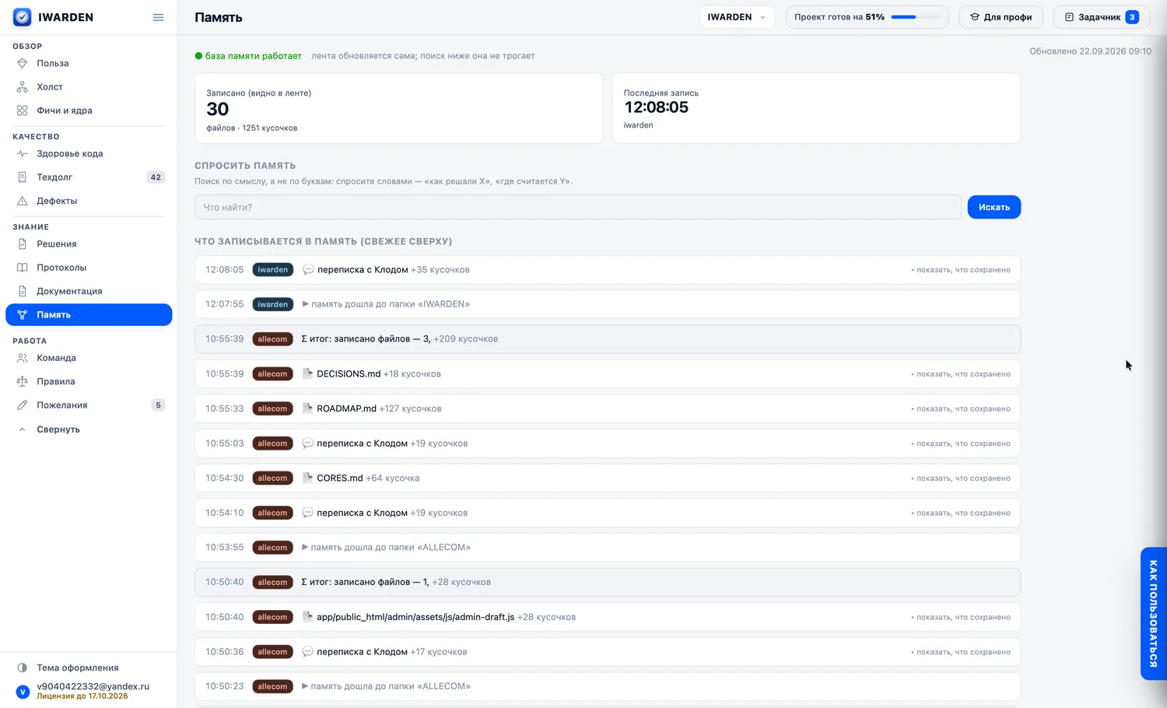This screenshot has width=1167, height=708.
Task: Click the project readiness 51% progress bar
Action: click(x=916, y=17)
